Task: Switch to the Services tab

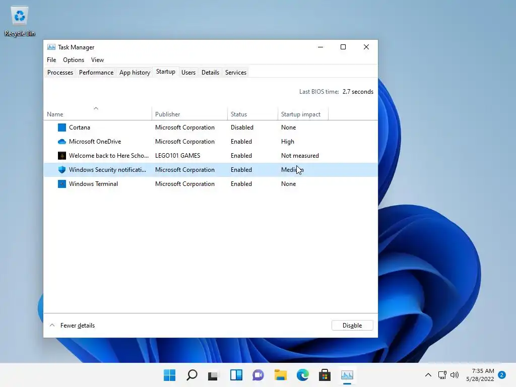Action: coord(236,73)
